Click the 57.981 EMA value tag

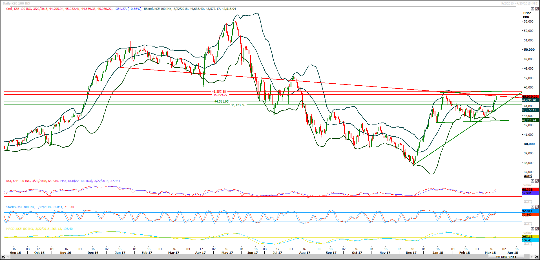coord(530,193)
